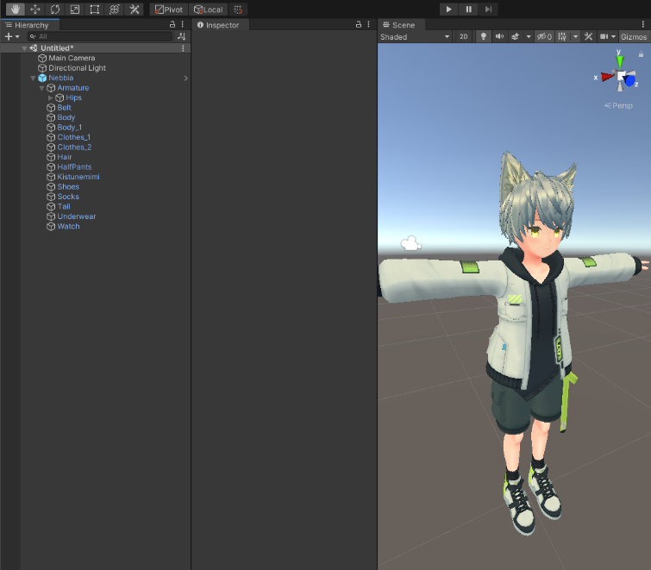The height and width of the screenshot is (570, 651).
Task: Select the HalfPants object
Action: click(x=74, y=167)
